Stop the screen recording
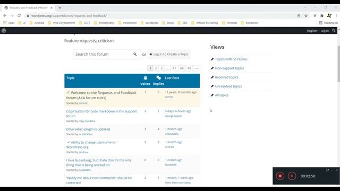340x191 pixels. coord(280,176)
